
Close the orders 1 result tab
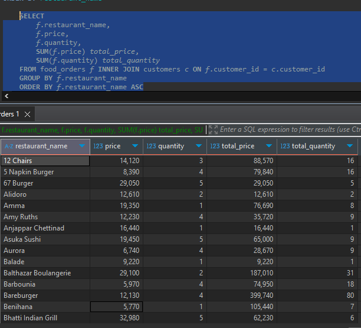[27, 114]
